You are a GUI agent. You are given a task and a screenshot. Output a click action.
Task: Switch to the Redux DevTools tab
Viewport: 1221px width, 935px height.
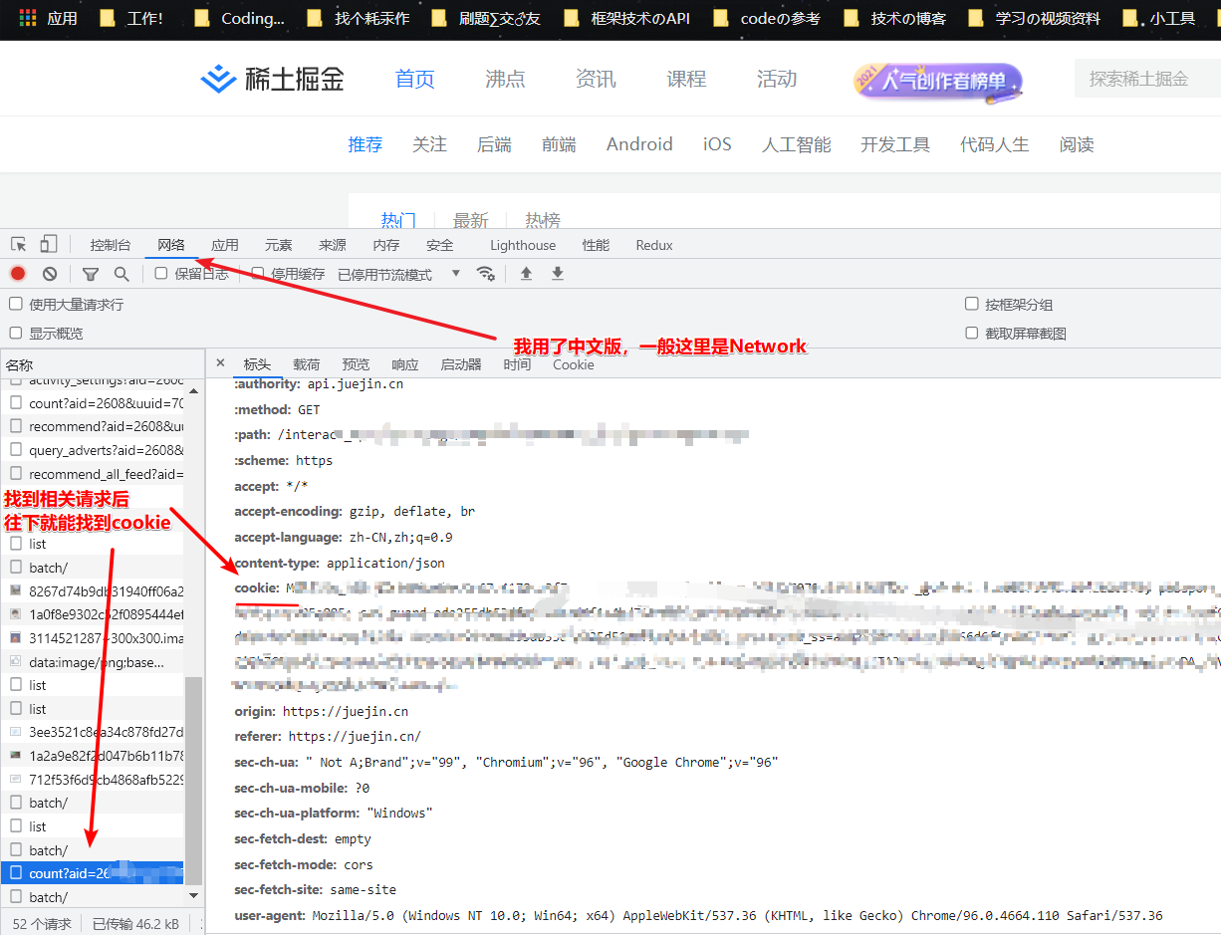click(654, 245)
